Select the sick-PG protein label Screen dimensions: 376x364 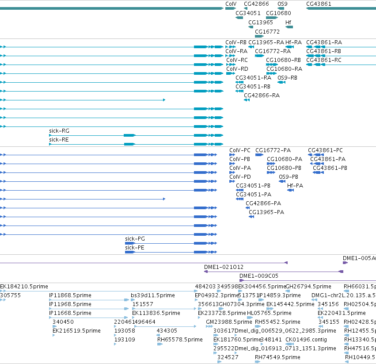(x=135, y=239)
